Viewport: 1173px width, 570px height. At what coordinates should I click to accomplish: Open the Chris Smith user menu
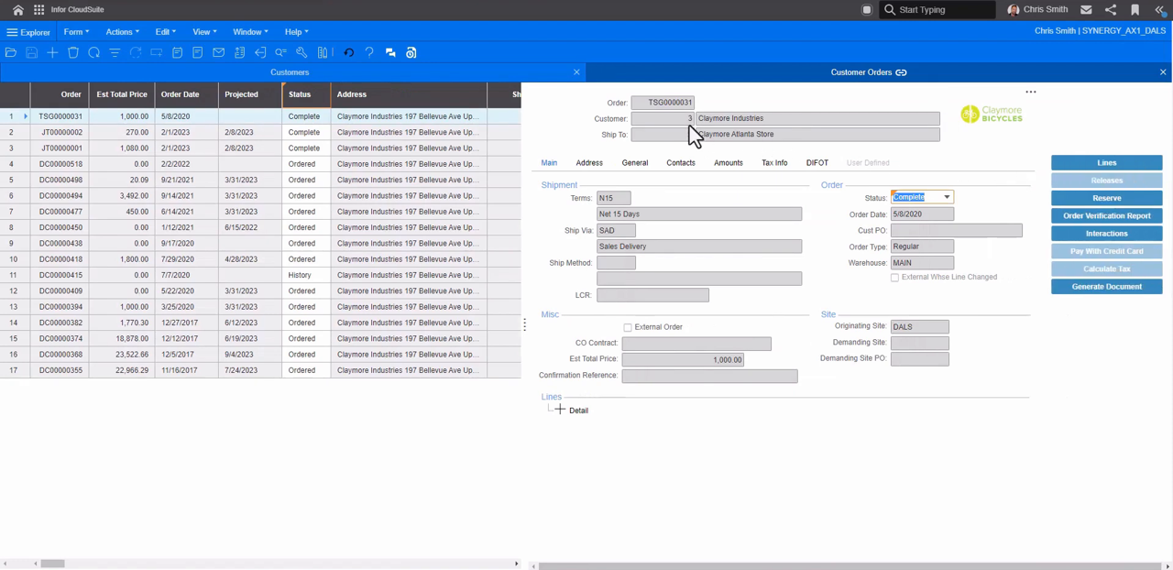pyautogui.click(x=1037, y=9)
